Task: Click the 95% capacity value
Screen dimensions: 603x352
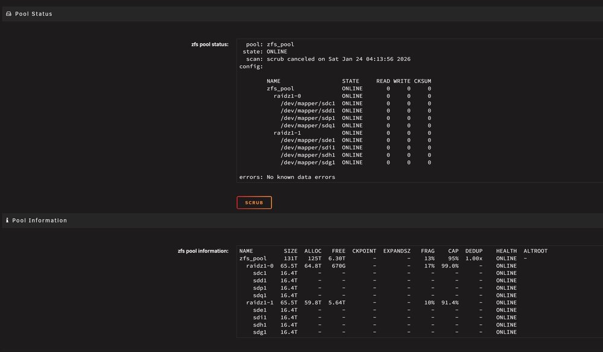Action: coord(453,259)
